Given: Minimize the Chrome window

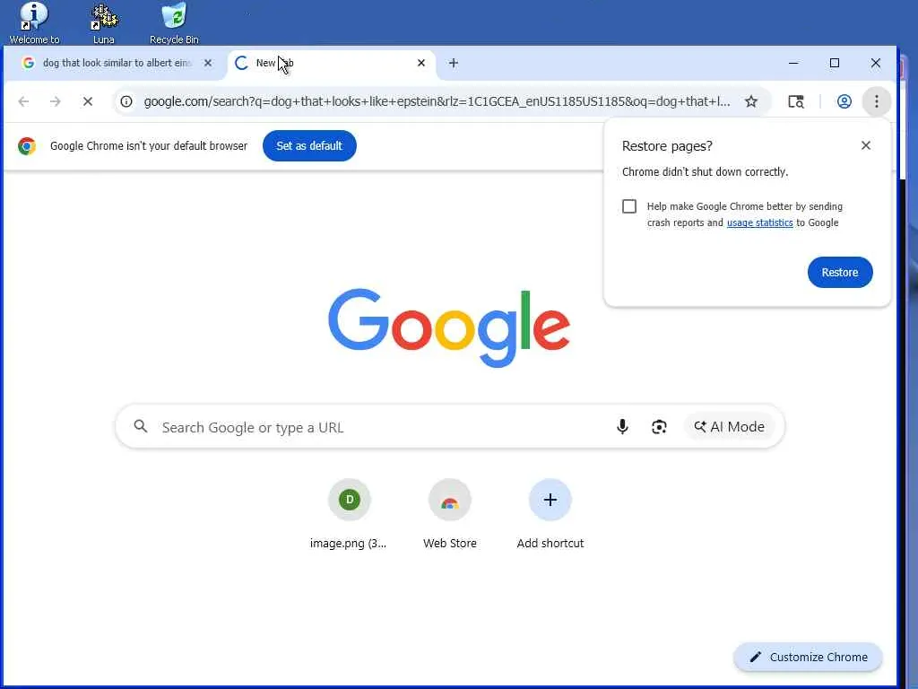Looking at the screenshot, I should [793, 63].
